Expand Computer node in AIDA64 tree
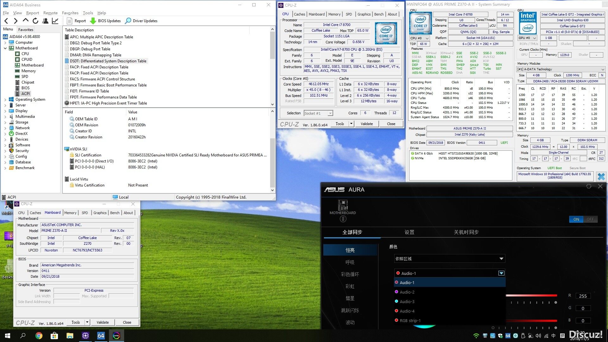The height and width of the screenshot is (342, 608). pos(5,42)
